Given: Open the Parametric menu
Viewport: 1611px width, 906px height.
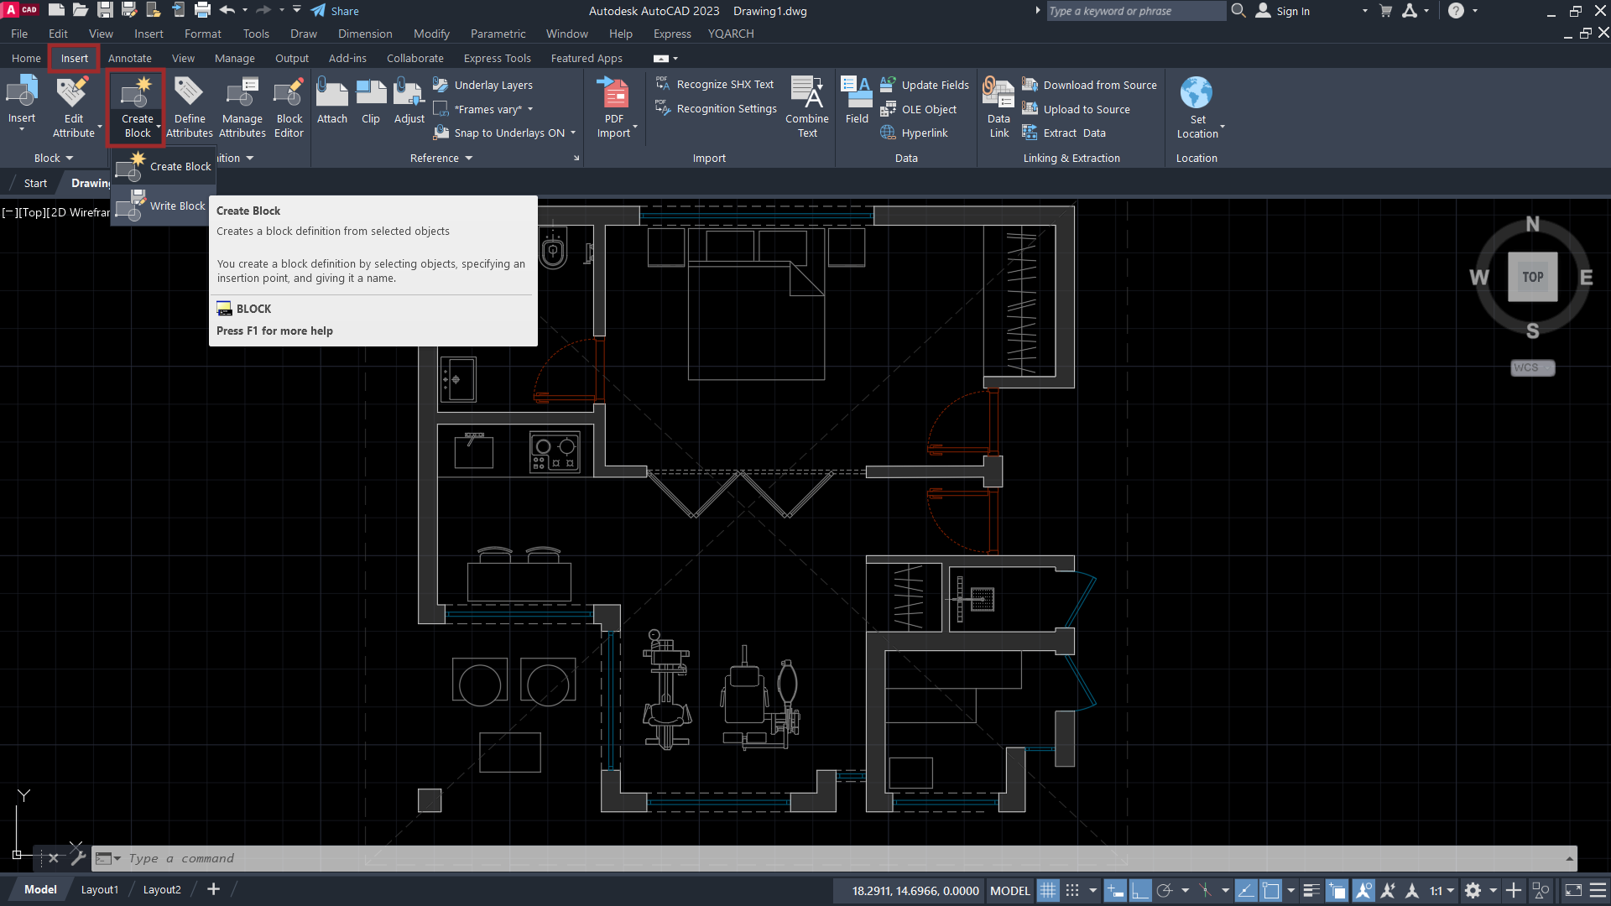Looking at the screenshot, I should [x=498, y=34].
